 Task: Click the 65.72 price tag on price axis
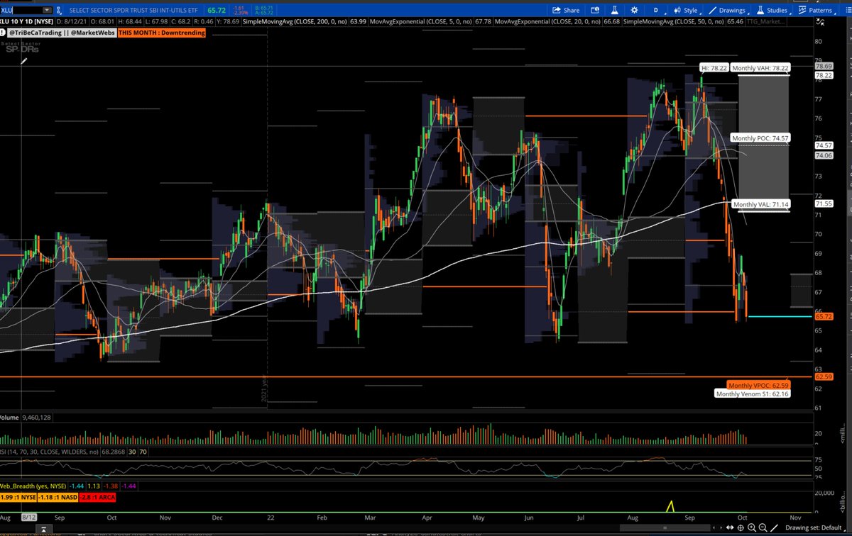click(824, 316)
